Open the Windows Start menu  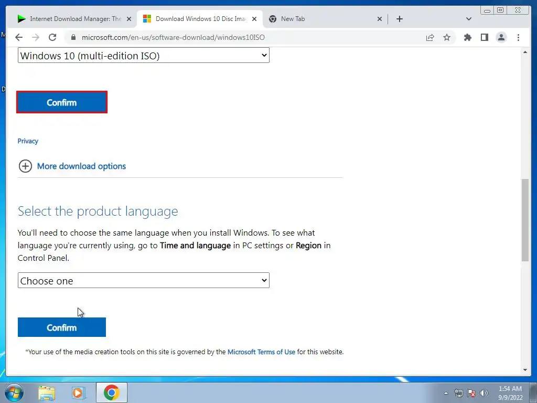tap(14, 393)
